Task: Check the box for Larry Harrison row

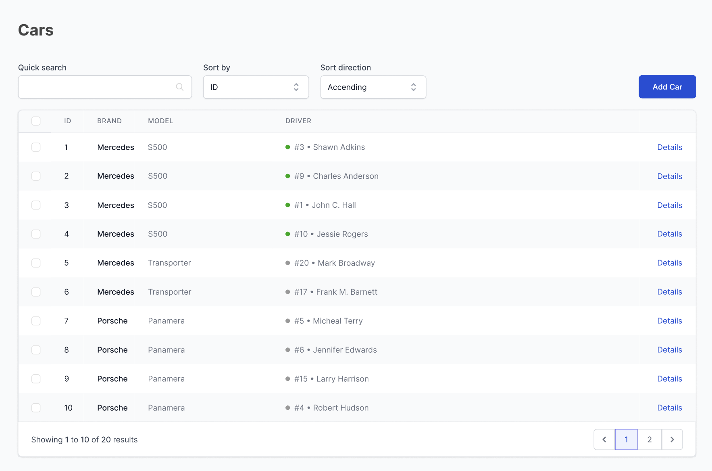Action: 36,379
